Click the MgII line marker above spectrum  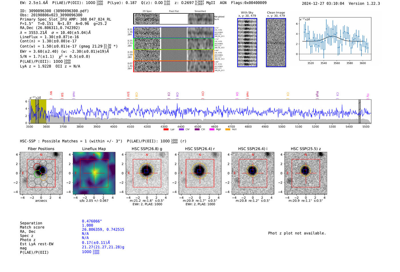(x=317, y=95)
